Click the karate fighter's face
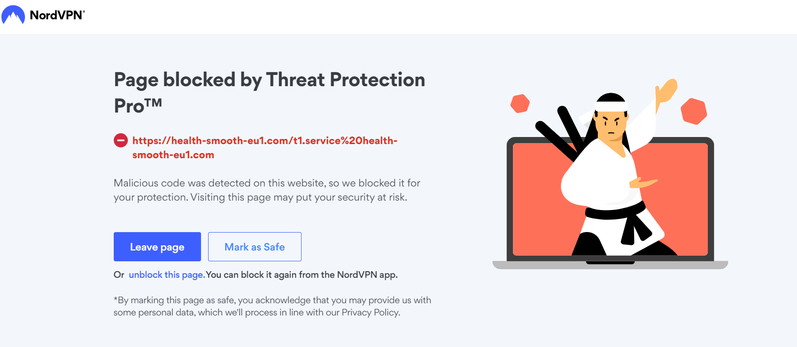 [x=612, y=126]
